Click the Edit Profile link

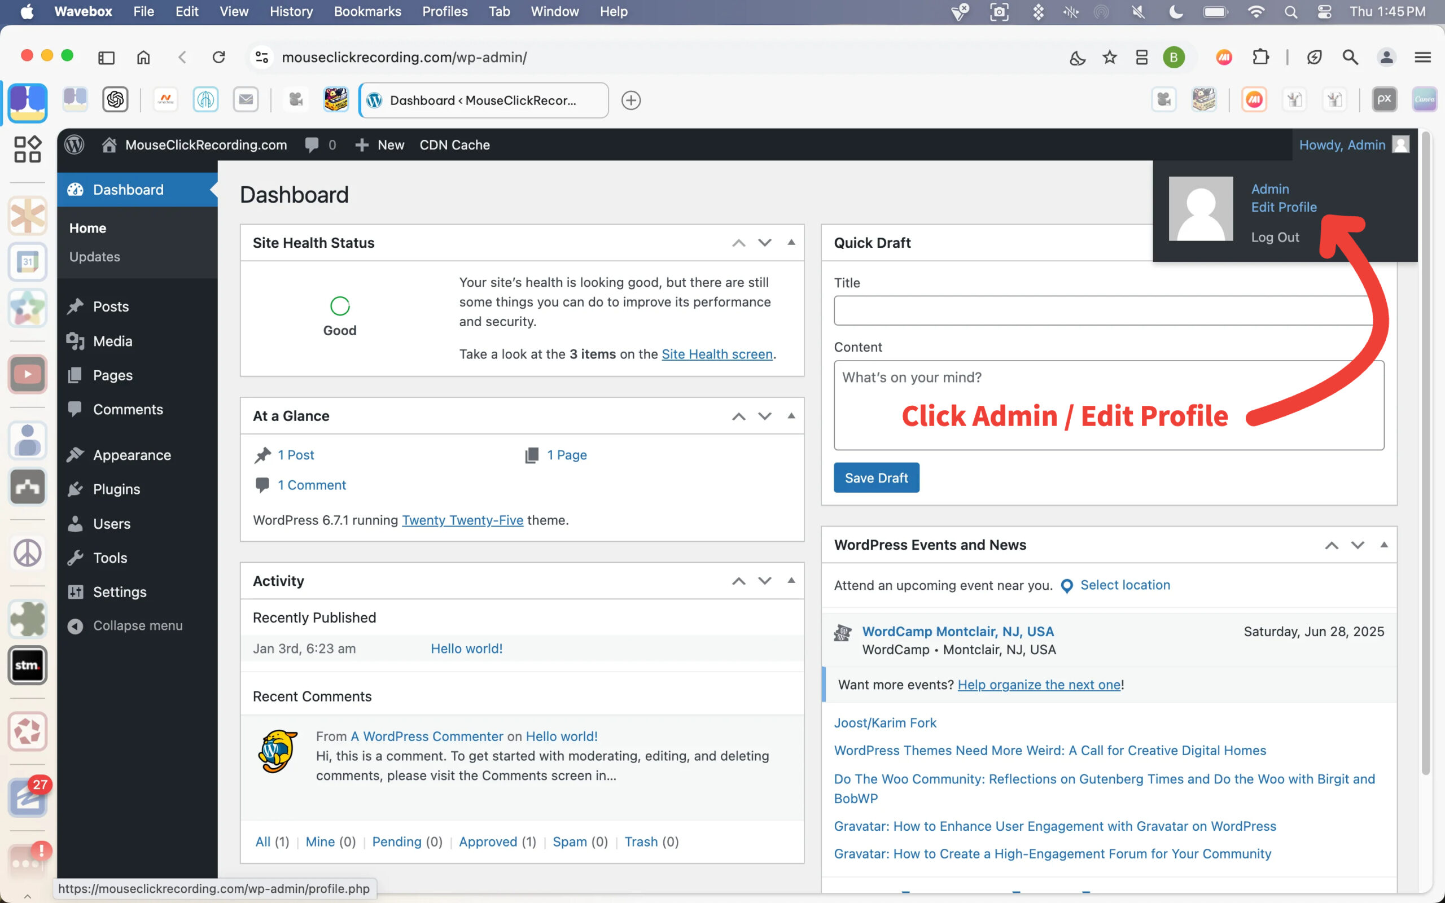coord(1284,207)
